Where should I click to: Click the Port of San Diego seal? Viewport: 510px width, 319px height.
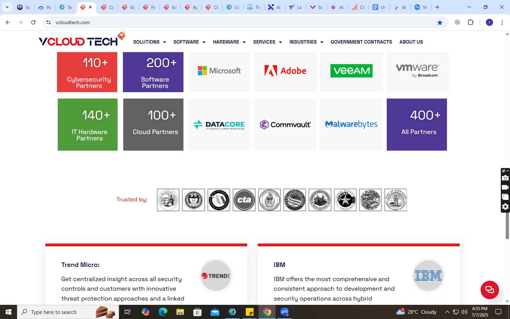(x=396, y=200)
